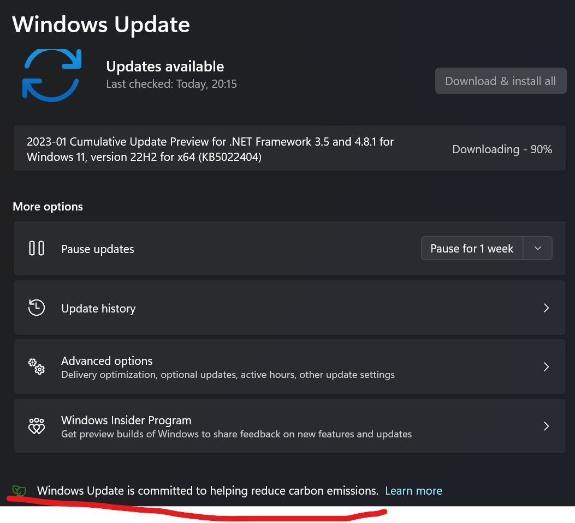Viewport: 575px width, 523px height.
Task: Expand Update history via its chevron
Action: click(546, 308)
